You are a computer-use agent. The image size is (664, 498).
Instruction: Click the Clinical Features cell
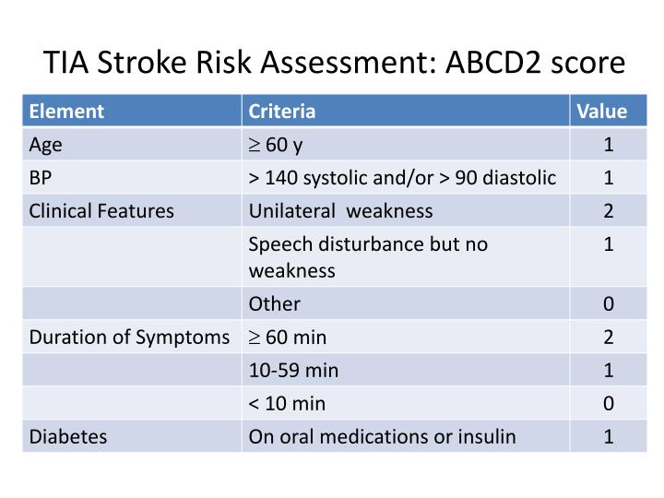point(132,210)
